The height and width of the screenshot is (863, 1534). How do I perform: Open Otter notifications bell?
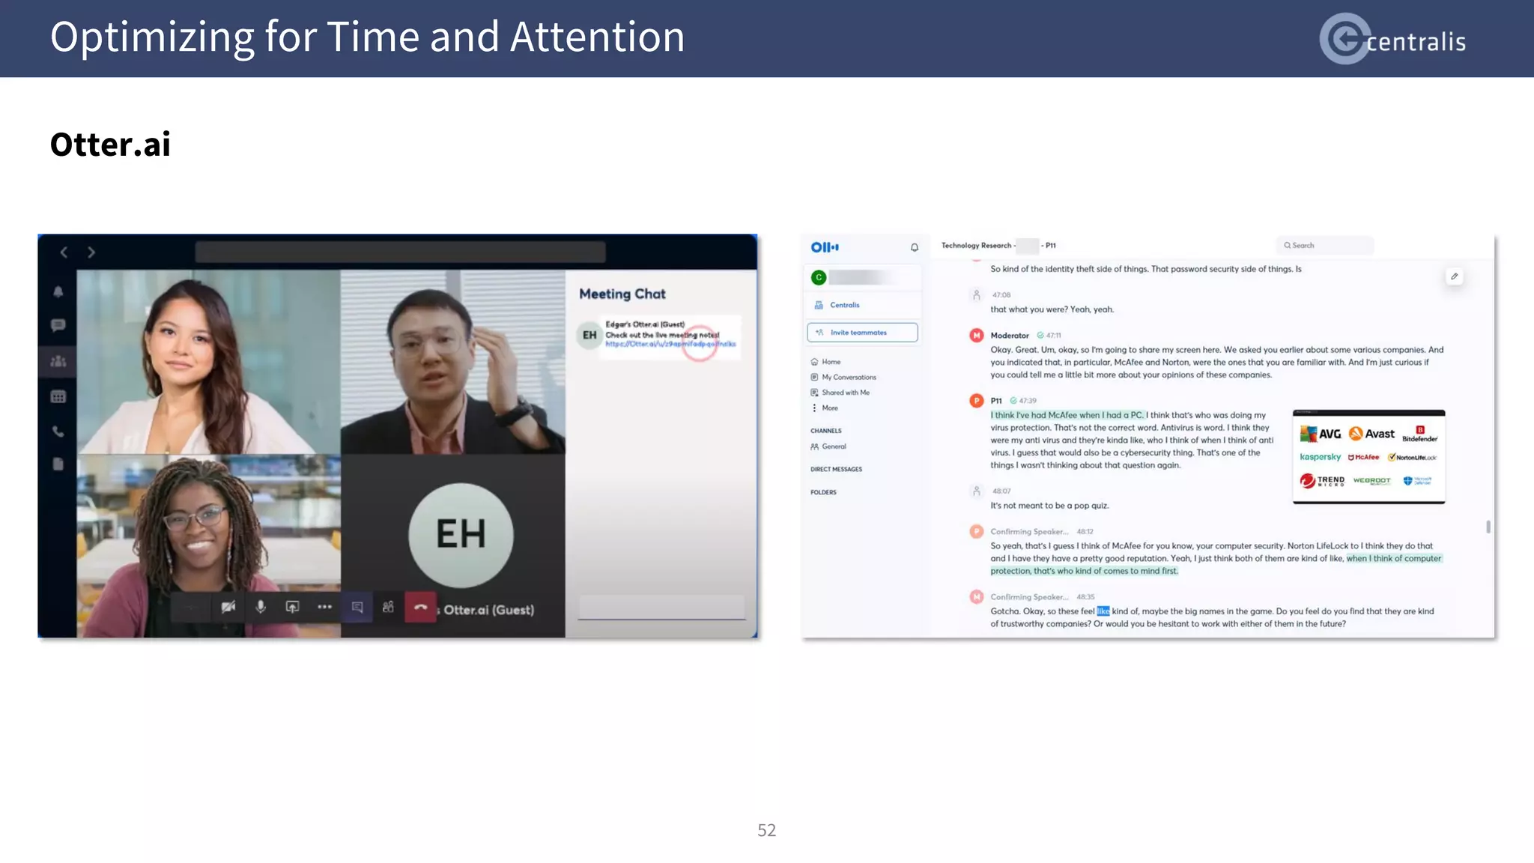[x=915, y=247]
